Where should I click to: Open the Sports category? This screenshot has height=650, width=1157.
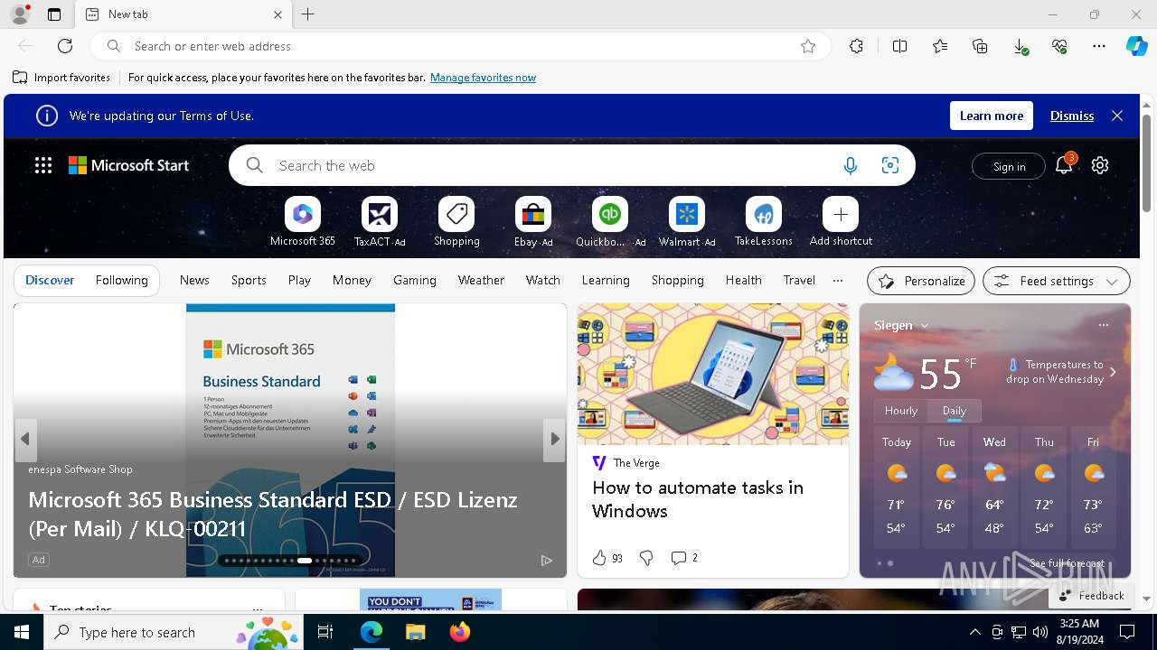pos(249,281)
